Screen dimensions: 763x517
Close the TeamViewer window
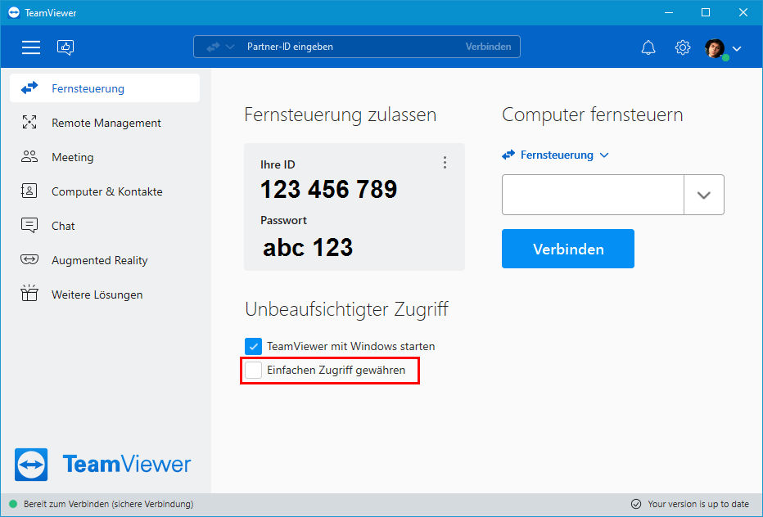pos(743,12)
